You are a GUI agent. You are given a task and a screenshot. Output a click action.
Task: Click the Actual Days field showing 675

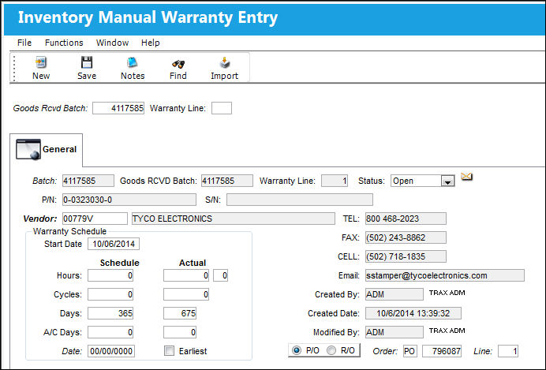tap(180, 313)
